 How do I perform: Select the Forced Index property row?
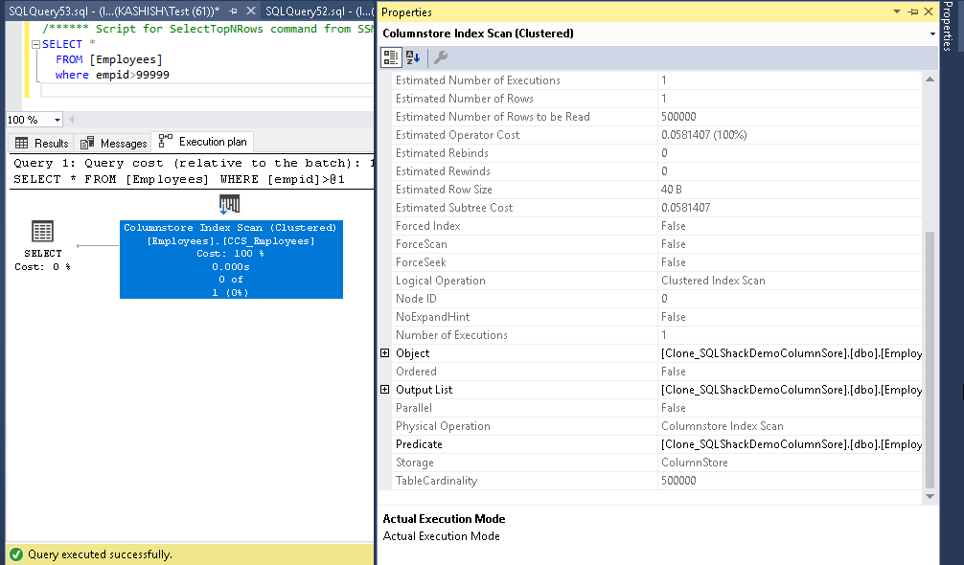point(656,225)
